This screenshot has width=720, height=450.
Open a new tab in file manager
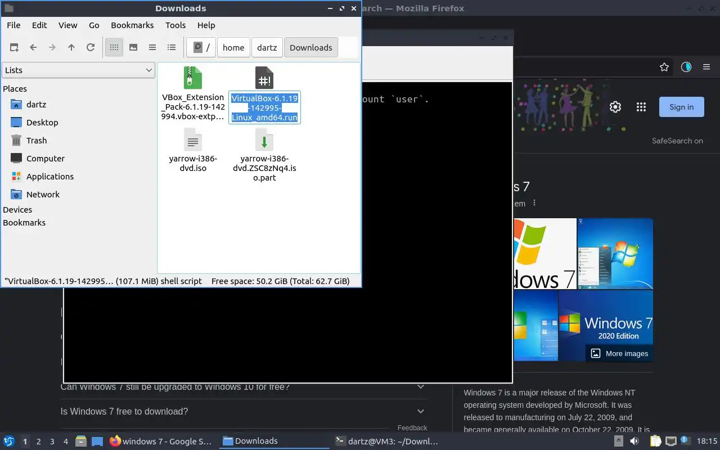point(15,48)
